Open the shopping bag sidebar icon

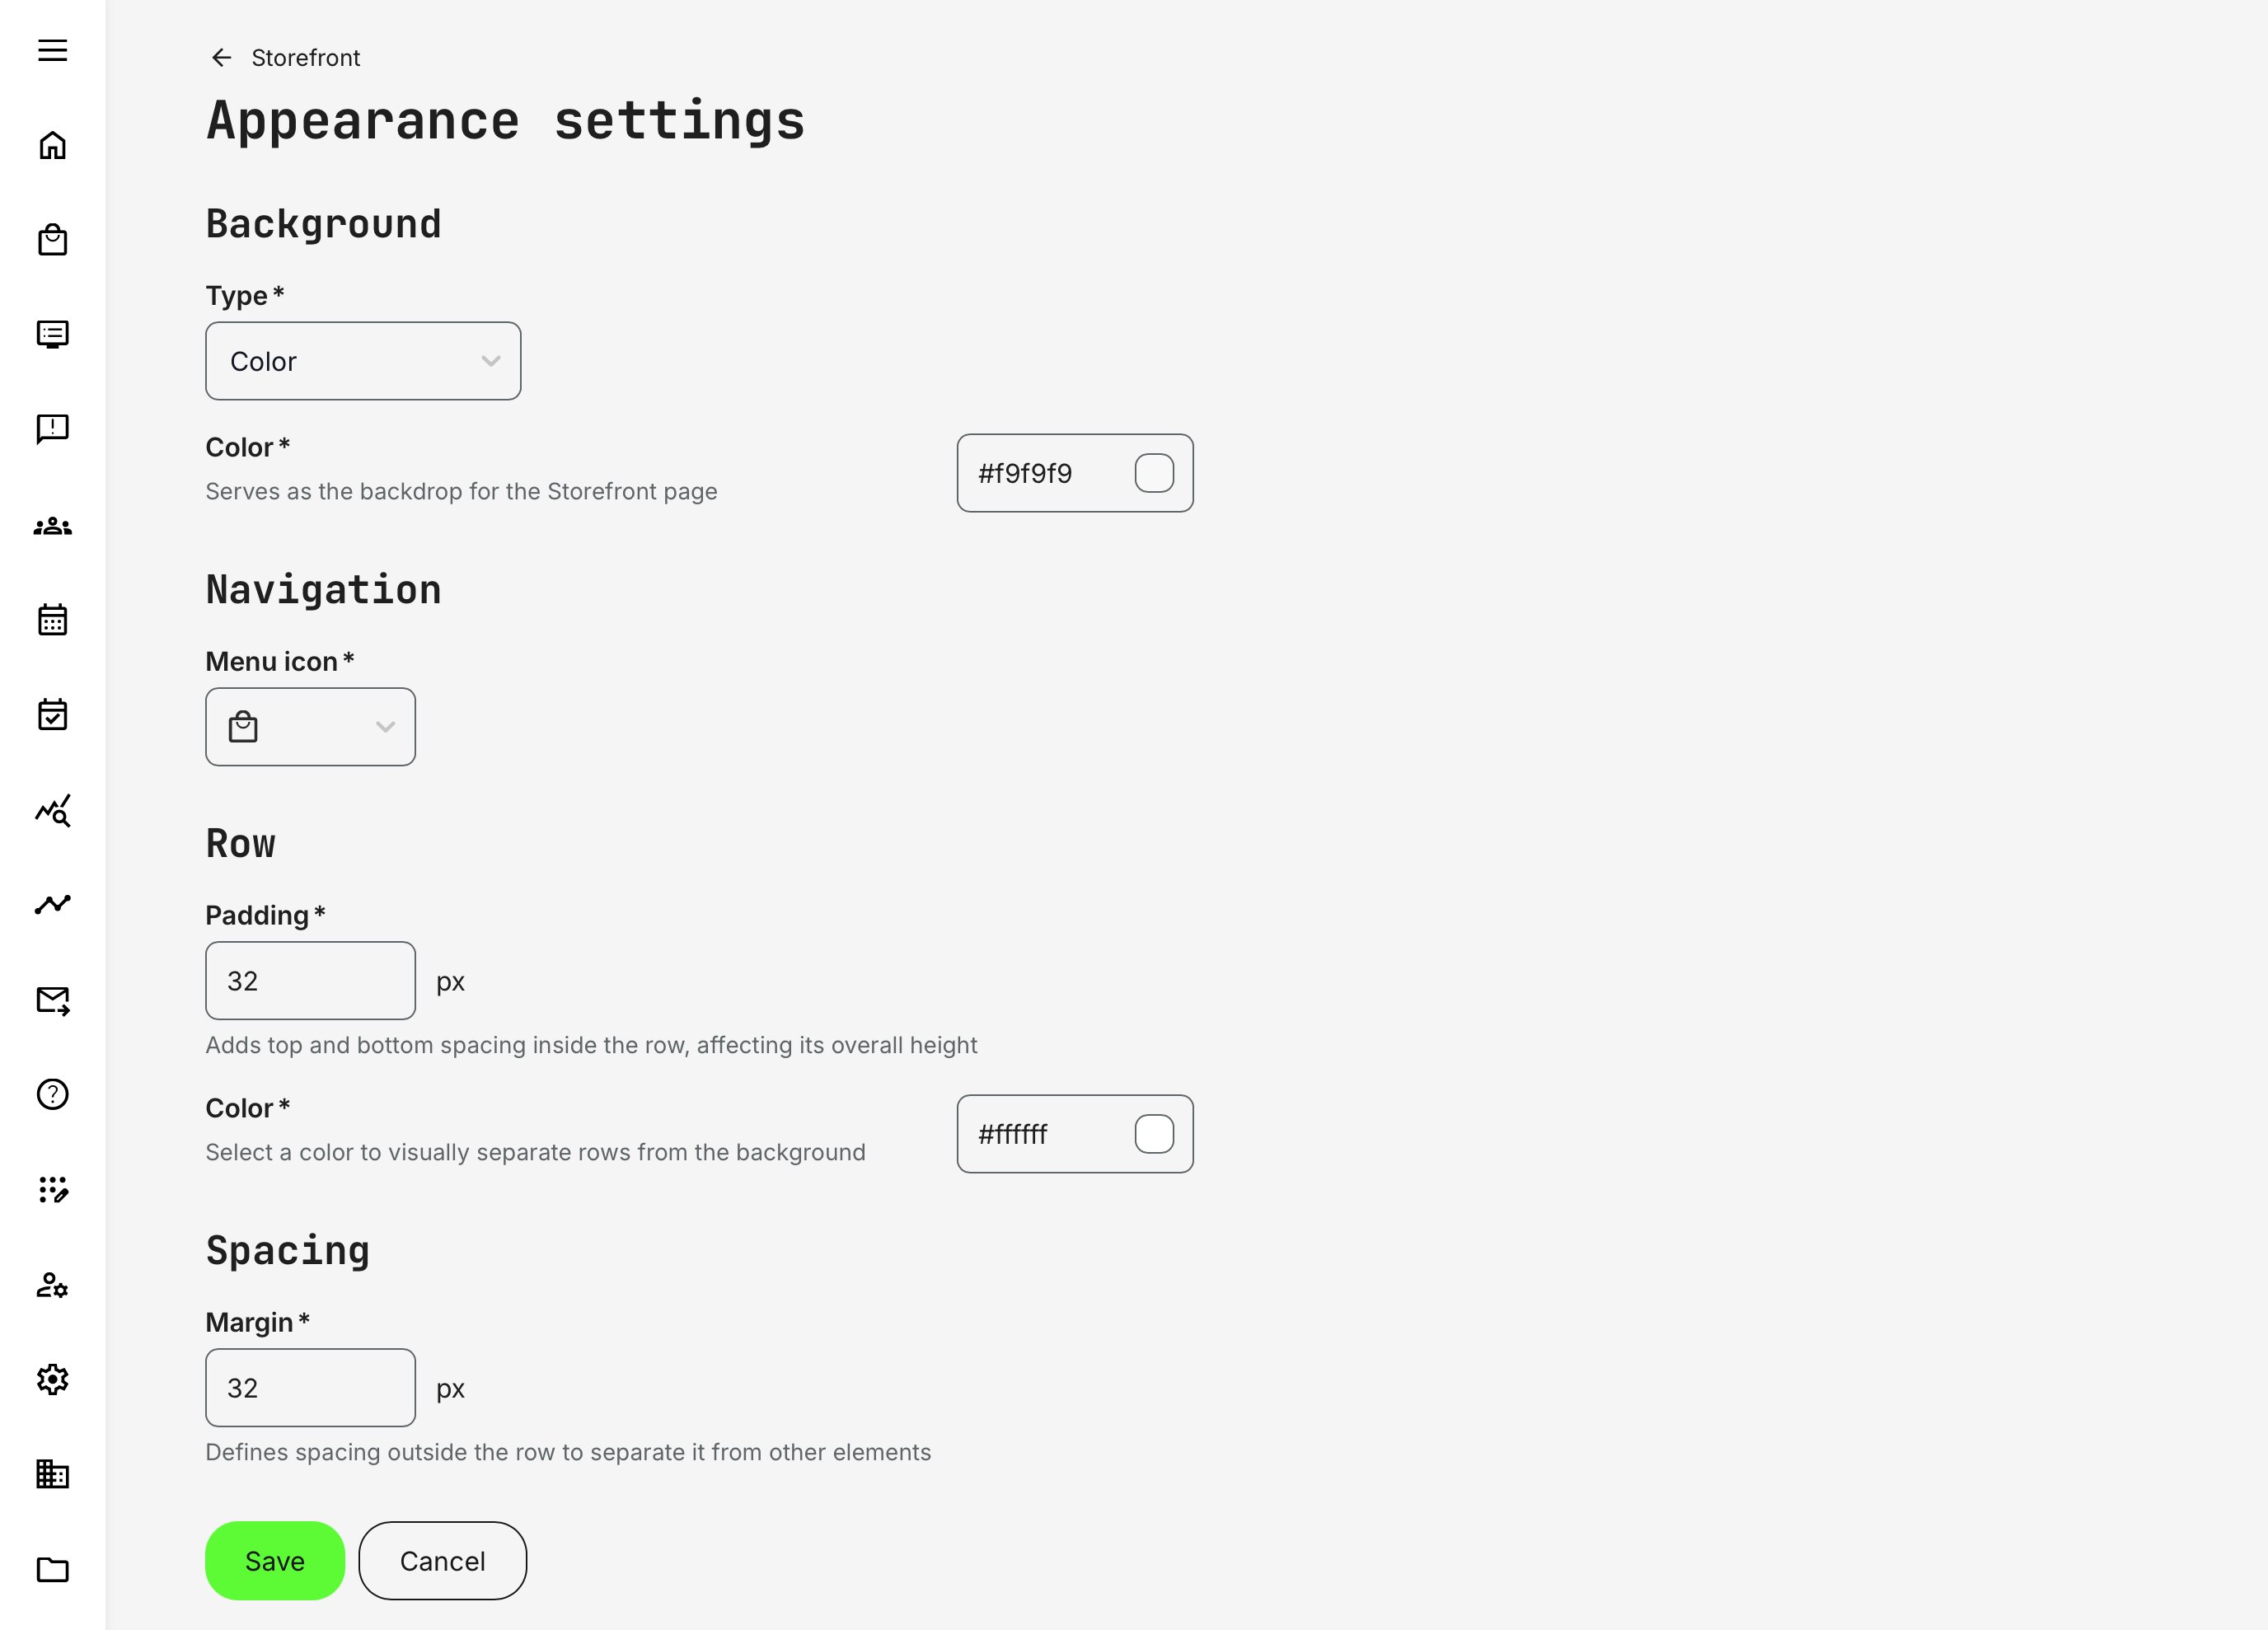point(53,240)
